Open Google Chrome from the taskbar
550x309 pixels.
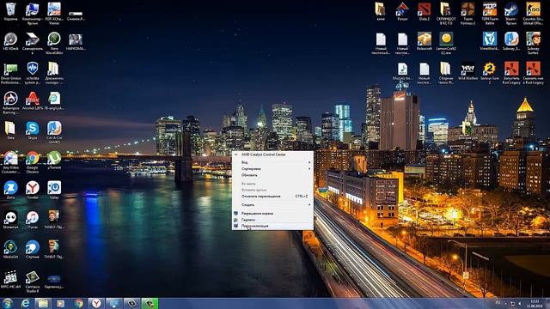click(x=78, y=303)
